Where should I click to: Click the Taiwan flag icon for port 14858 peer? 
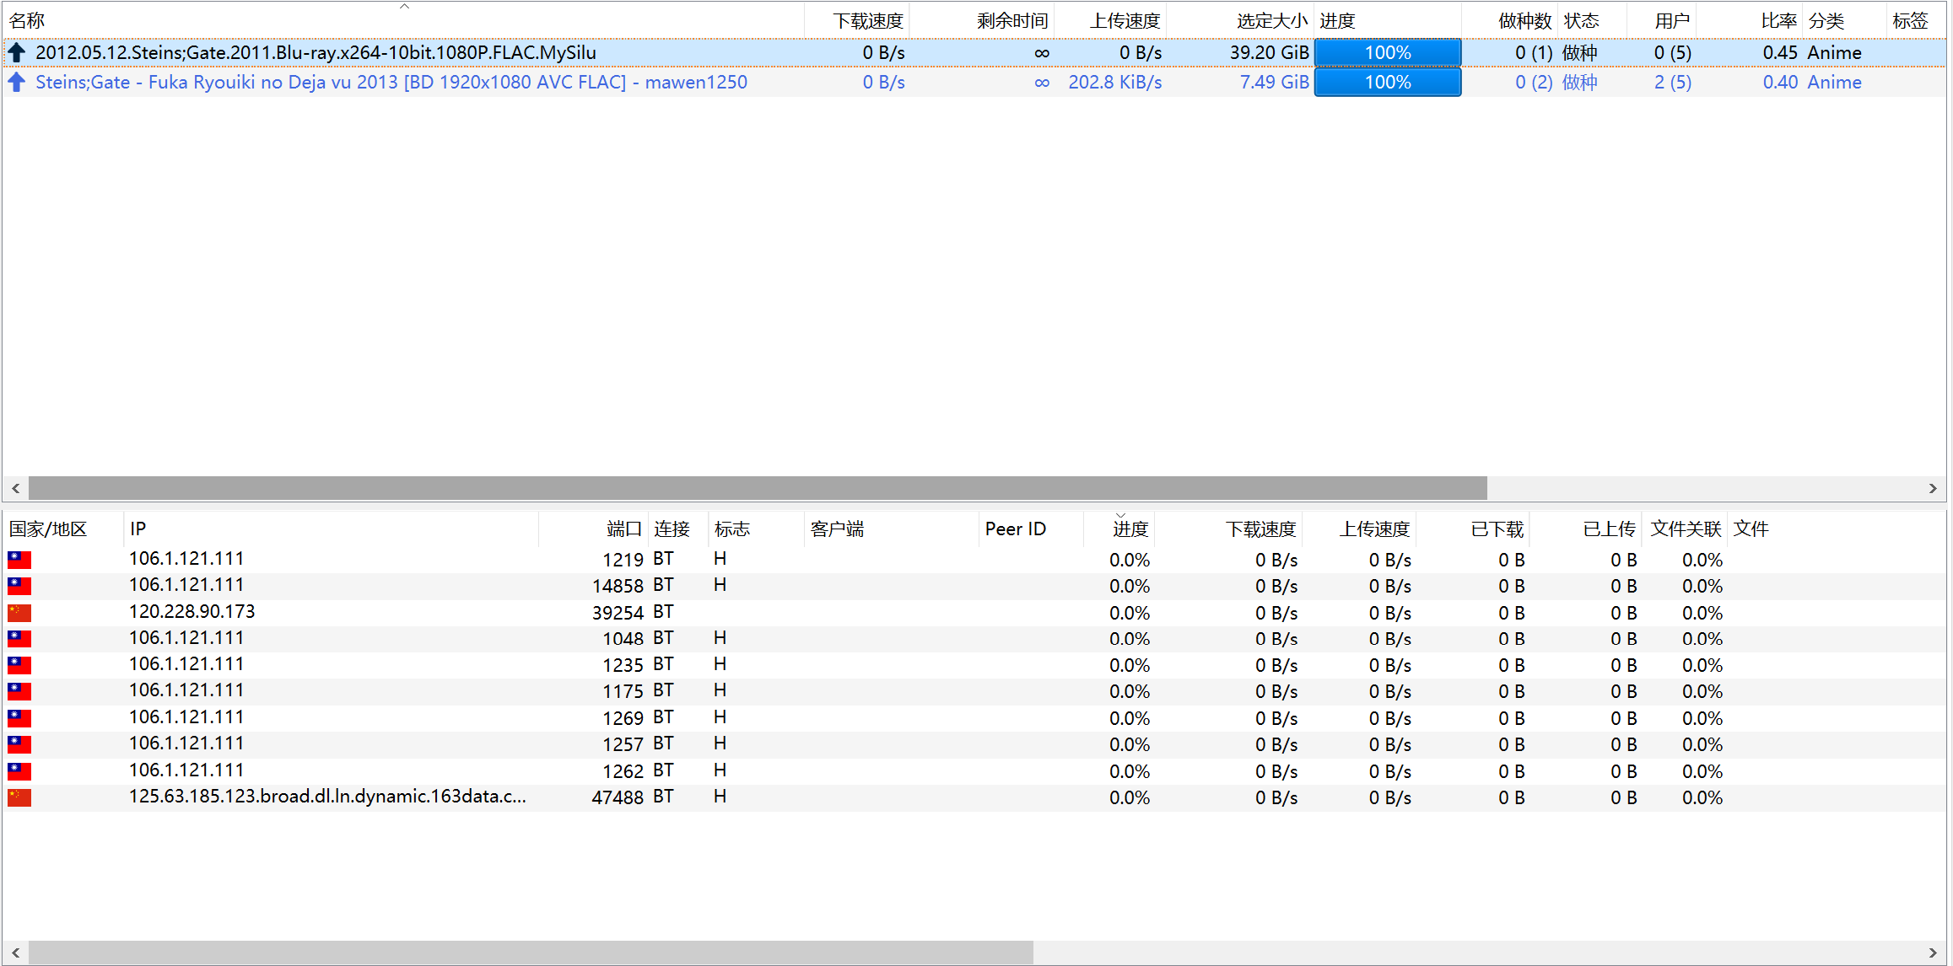coord(19,586)
